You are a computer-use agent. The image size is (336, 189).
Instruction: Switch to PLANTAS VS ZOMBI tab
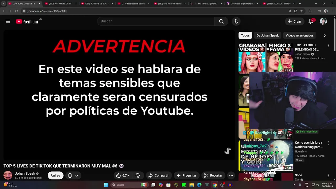(97, 4)
